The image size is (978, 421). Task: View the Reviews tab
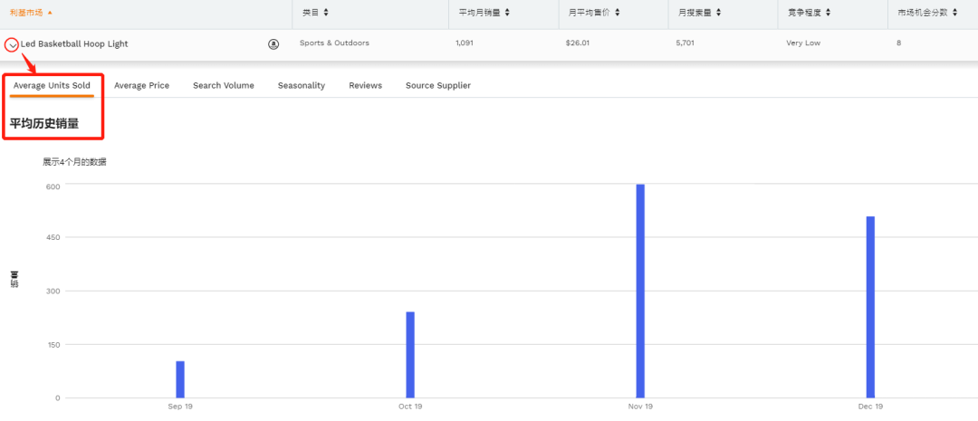point(366,85)
